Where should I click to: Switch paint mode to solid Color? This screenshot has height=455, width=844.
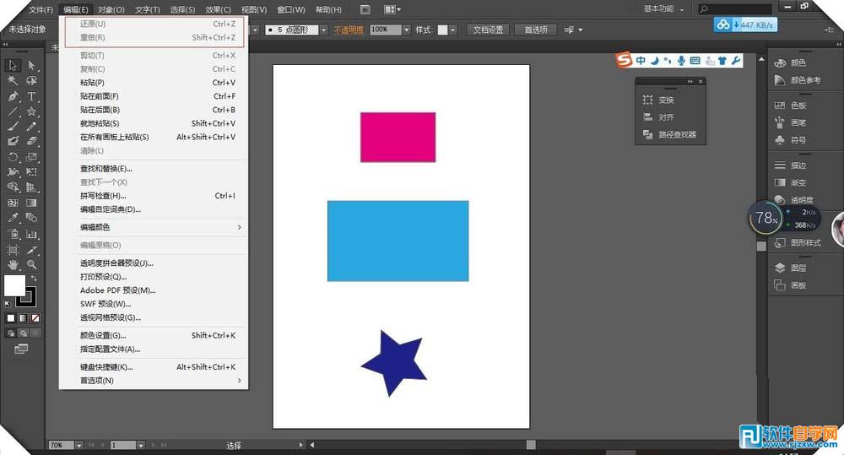pos(11,318)
